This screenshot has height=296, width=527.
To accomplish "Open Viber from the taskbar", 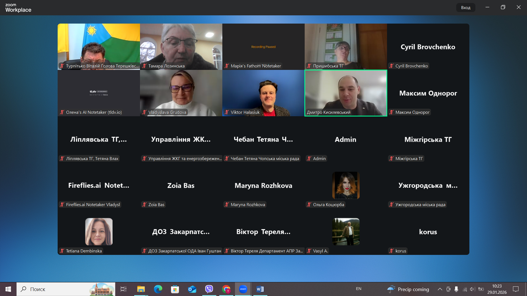I will pos(209,289).
